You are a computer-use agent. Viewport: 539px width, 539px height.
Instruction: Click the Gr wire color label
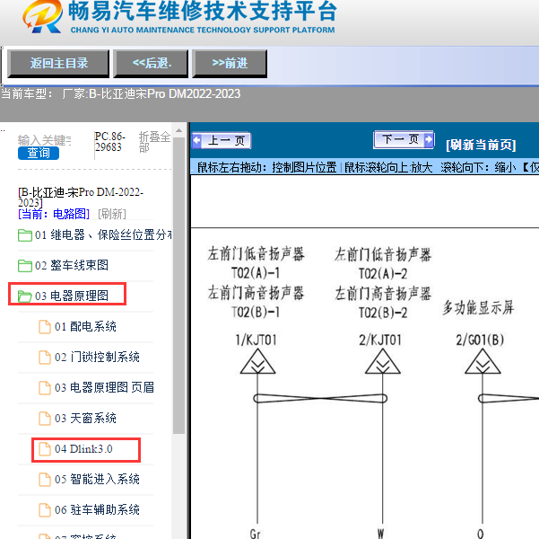[255, 534]
